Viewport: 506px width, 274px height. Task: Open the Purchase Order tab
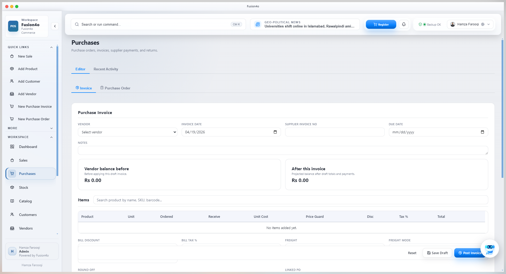tap(115, 88)
